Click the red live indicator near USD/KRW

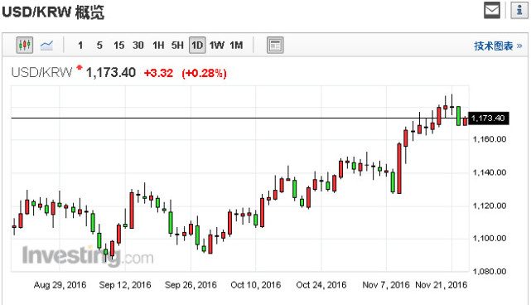tap(80, 67)
